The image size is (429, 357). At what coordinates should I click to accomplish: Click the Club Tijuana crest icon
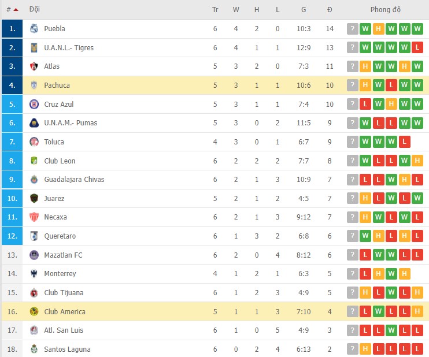pos(34,293)
